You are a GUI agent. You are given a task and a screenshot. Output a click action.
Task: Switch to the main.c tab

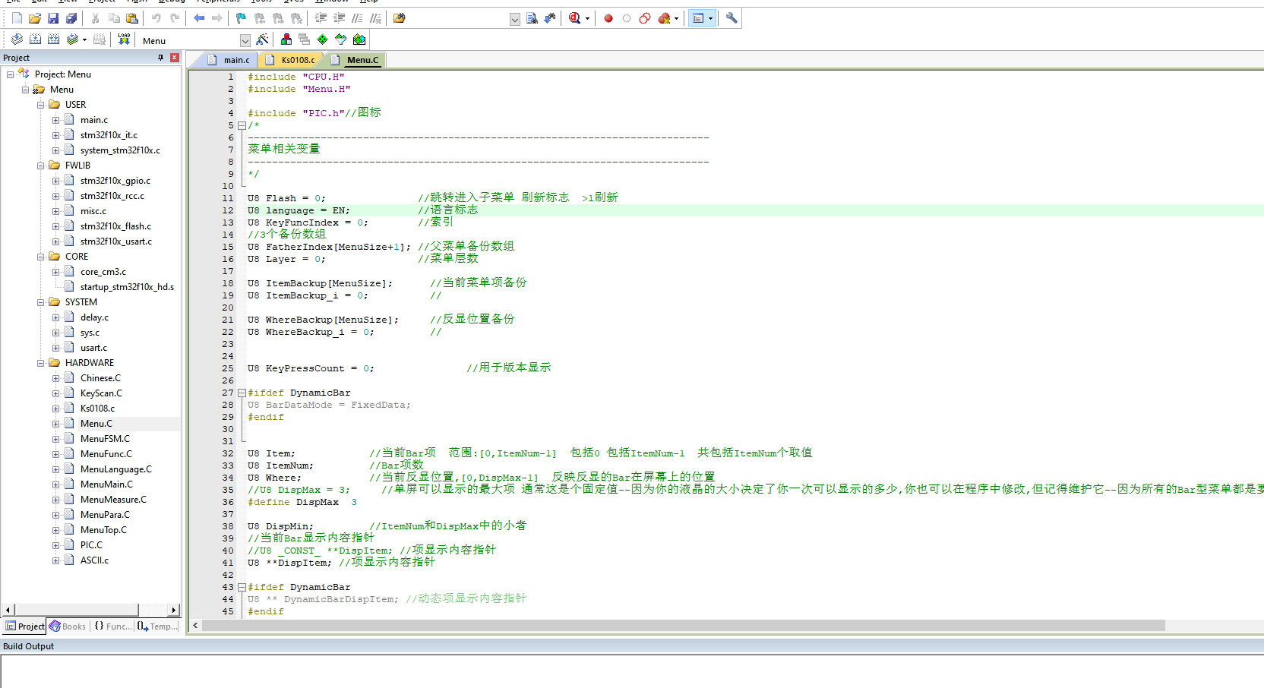(x=229, y=60)
